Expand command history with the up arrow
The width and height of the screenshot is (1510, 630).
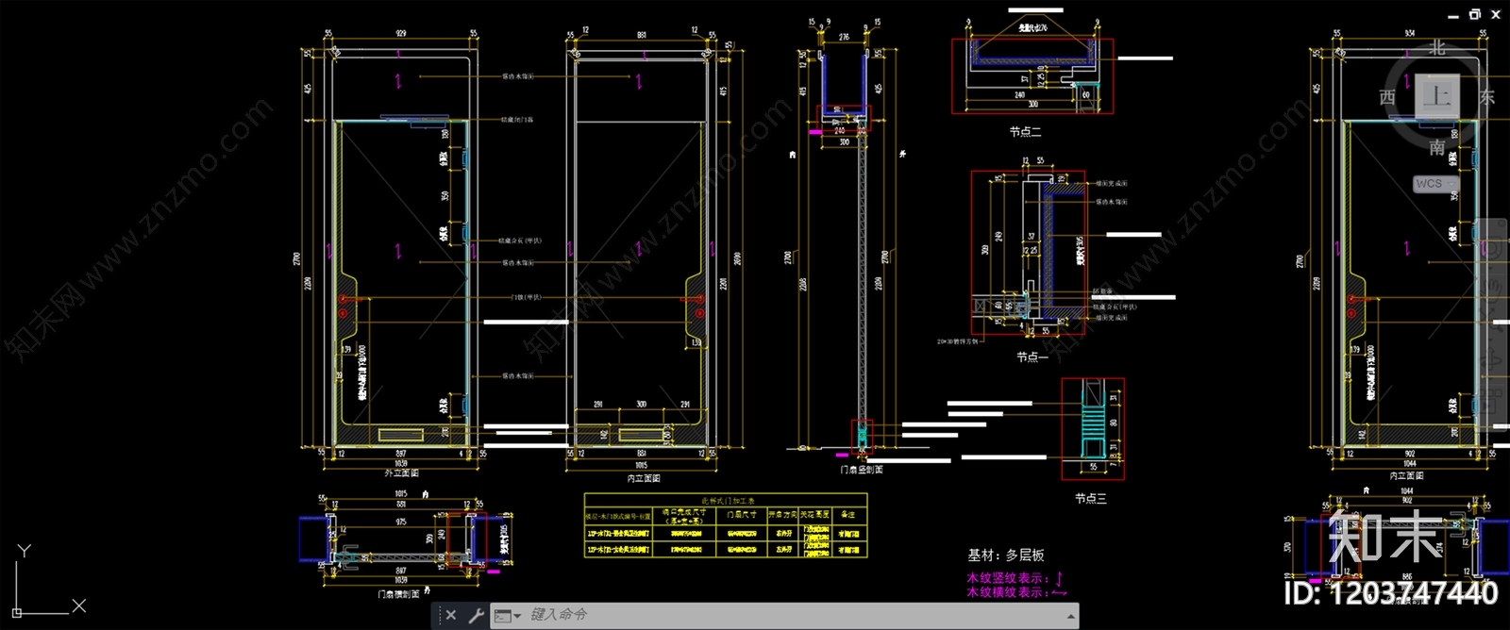click(x=1070, y=616)
